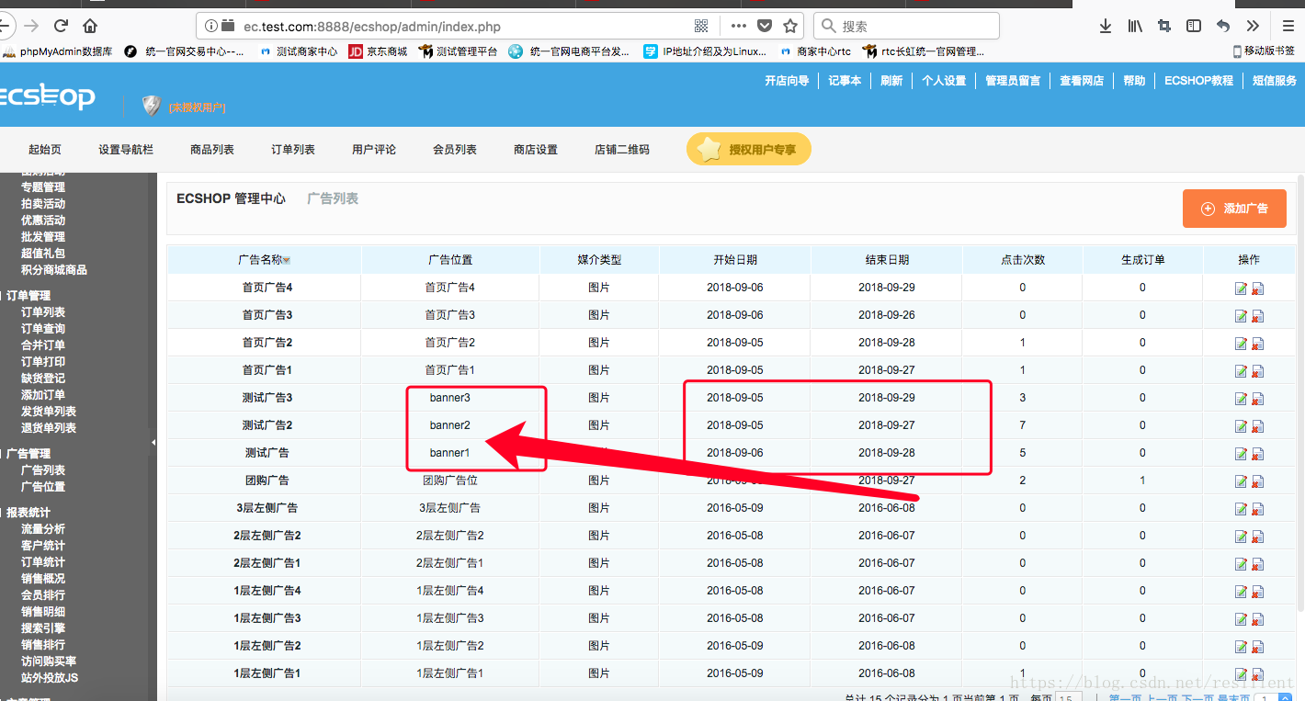Click the browser reload icon

coord(61,26)
